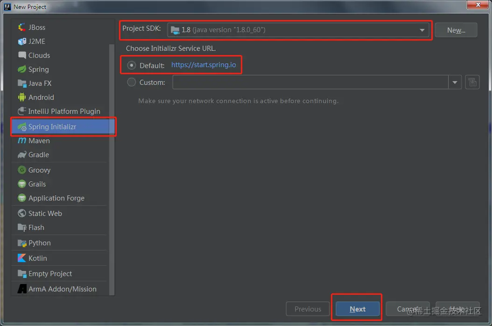Click the J2ME project type icon
The height and width of the screenshot is (326, 492).
click(x=21, y=42)
